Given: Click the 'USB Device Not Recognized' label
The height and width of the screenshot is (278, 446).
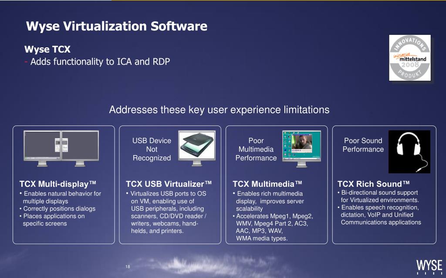Looking at the screenshot, I should tap(152, 149).
